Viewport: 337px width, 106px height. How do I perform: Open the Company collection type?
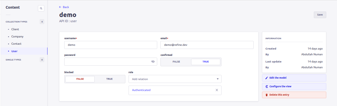[17, 37]
